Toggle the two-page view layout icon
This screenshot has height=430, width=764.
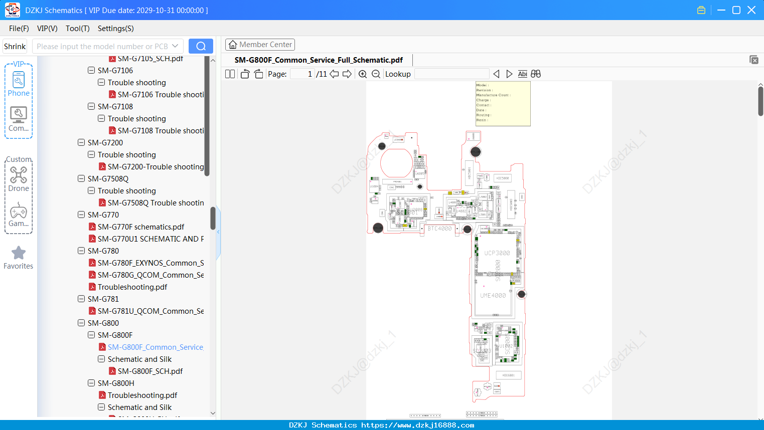(x=230, y=74)
